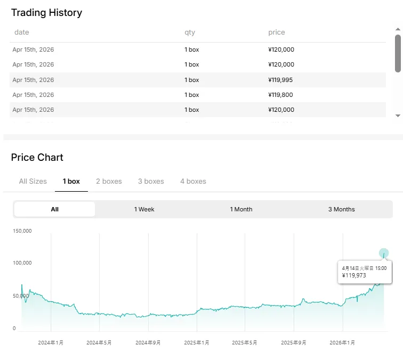Image resolution: width=403 pixels, height=353 pixels.
Task: Click the price column header
Action: coord(277,32)
